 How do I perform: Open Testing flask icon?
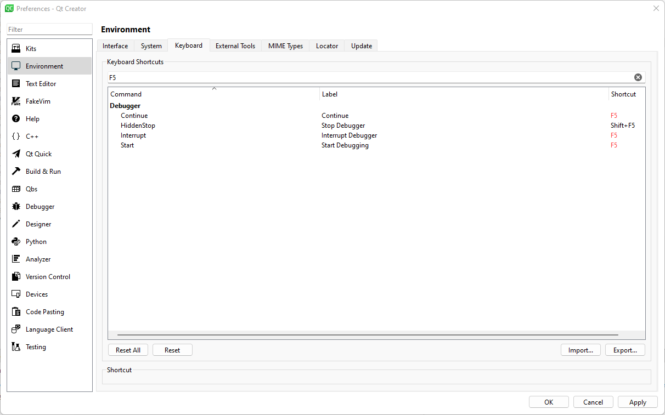16,347
